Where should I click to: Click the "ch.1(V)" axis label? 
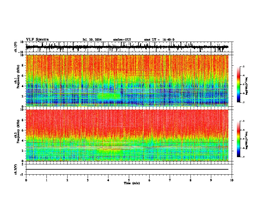(x=16, y=47)
